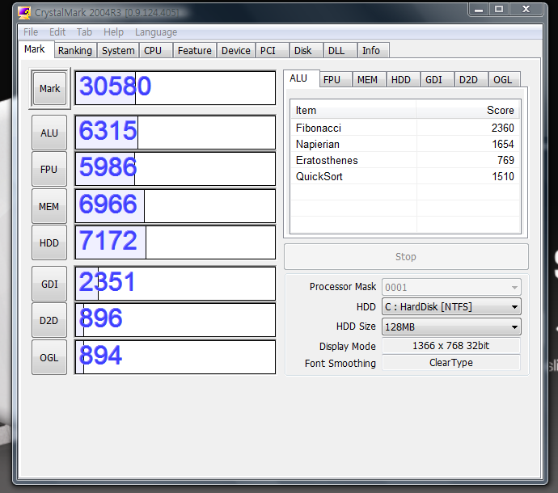Click QuickSort score 1510
Screen dimensions: 558x493
coord(503,176)
